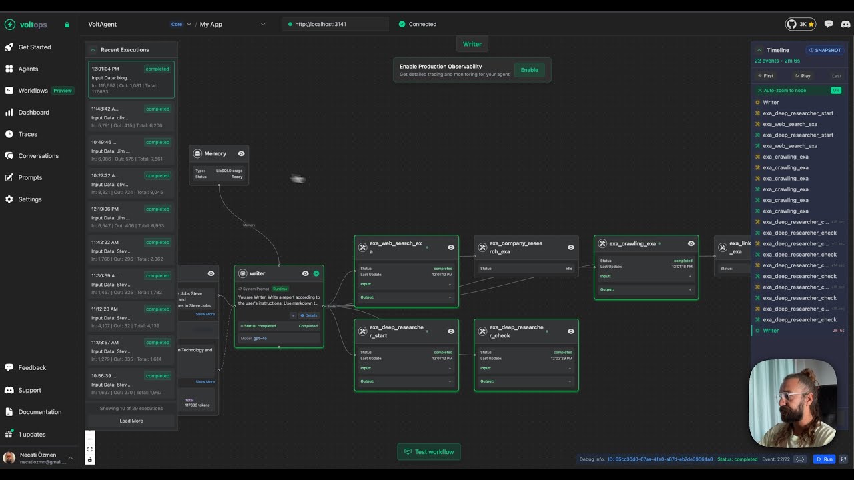Collapse the Timeline panel

point(759,50)
